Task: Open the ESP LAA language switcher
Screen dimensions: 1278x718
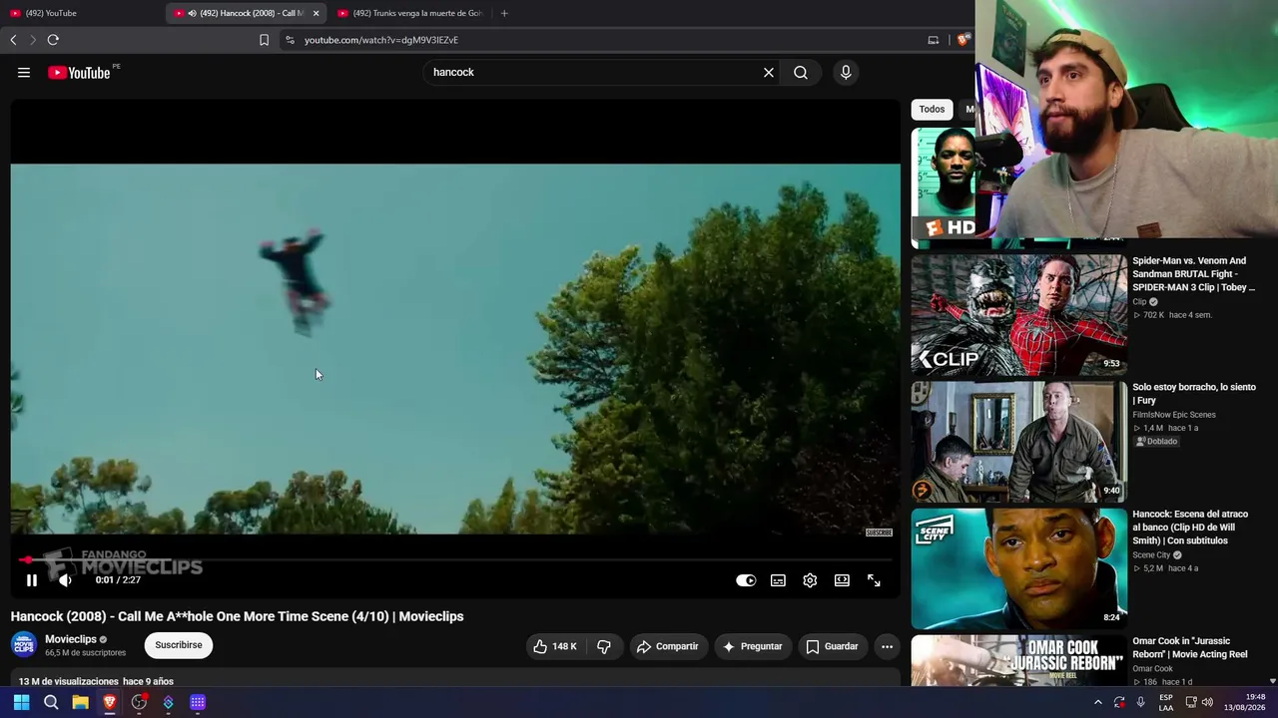Action: pos(1166,702)
